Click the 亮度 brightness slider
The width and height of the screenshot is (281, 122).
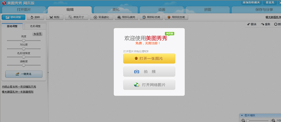[x=24, y=40]
